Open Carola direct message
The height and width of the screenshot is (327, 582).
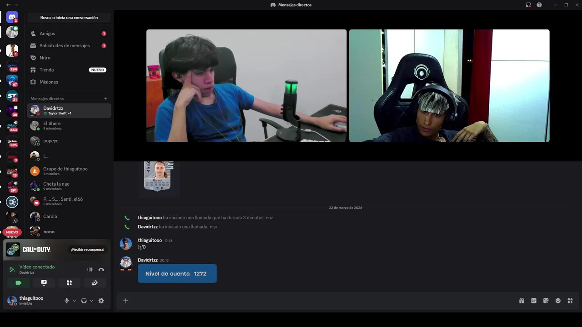tap(69, 216)
